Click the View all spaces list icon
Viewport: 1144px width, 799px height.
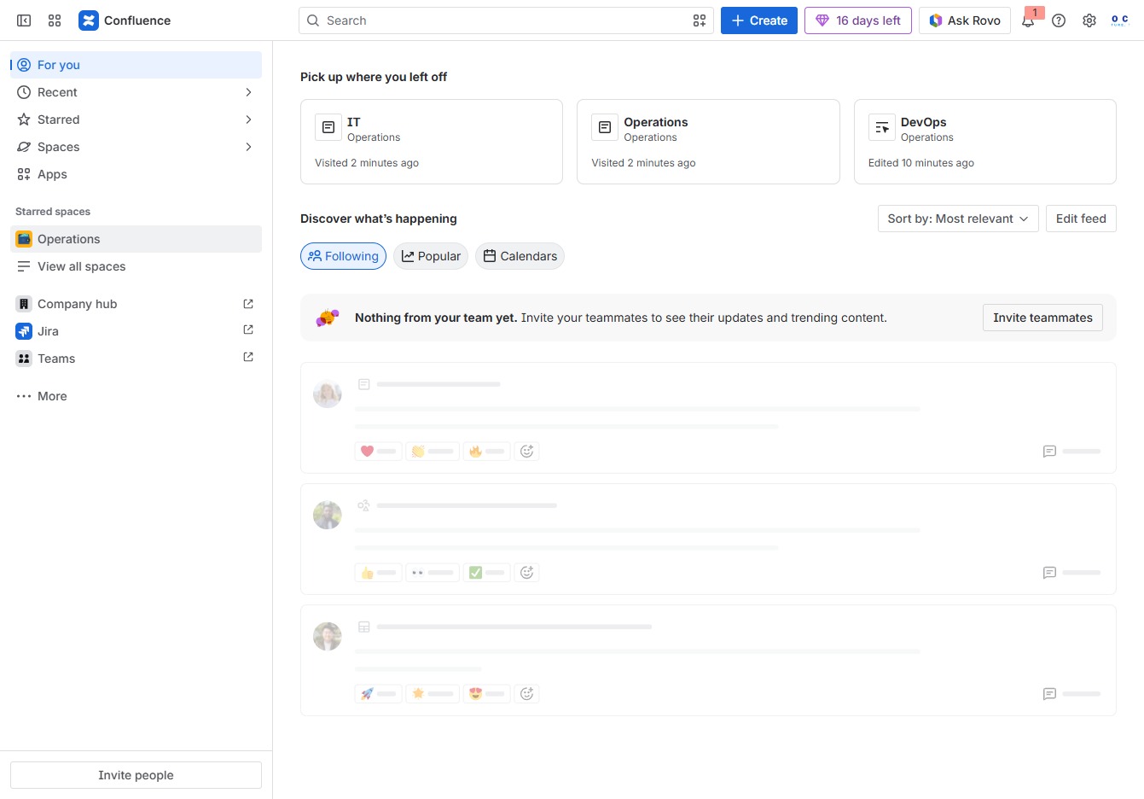pyautogui.click(x=24, y=266)
